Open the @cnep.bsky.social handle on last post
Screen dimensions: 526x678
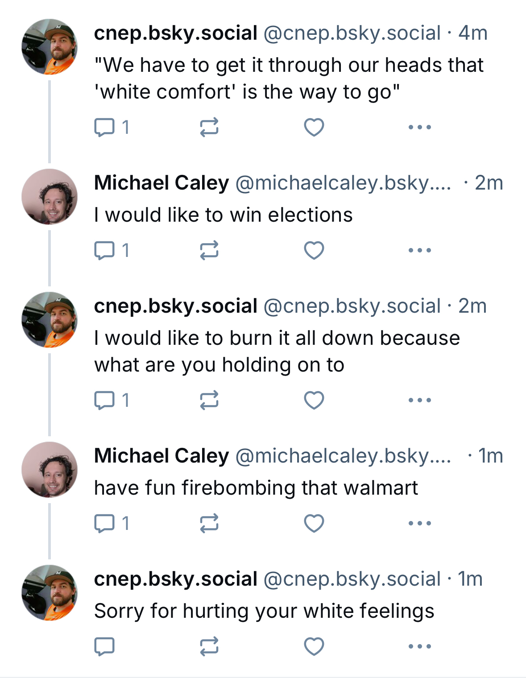352,579
